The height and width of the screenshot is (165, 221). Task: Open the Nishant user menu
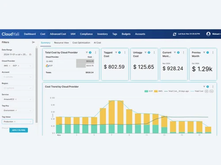[216, 34]
